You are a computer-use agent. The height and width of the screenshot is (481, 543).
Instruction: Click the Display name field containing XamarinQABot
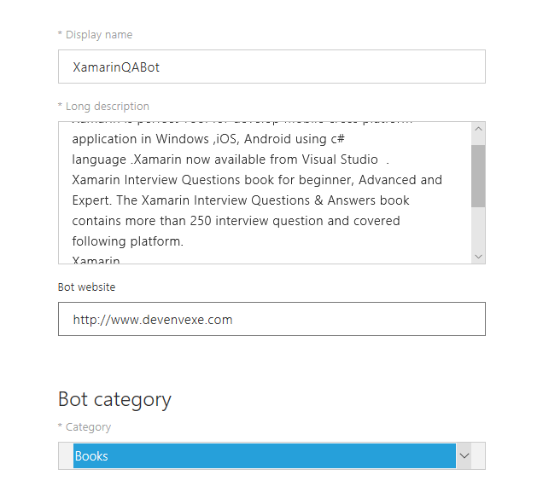pyautogui.click(x=271, y=67)
